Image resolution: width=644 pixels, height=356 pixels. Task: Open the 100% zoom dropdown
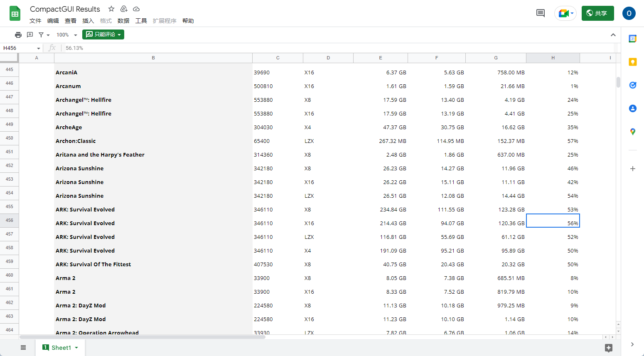(66, 35)
